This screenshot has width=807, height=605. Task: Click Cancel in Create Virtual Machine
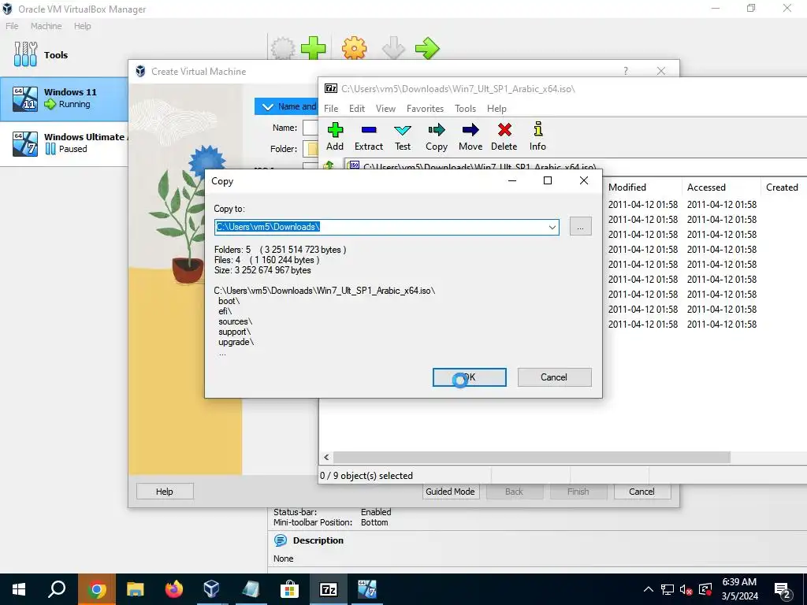[642, 492]
